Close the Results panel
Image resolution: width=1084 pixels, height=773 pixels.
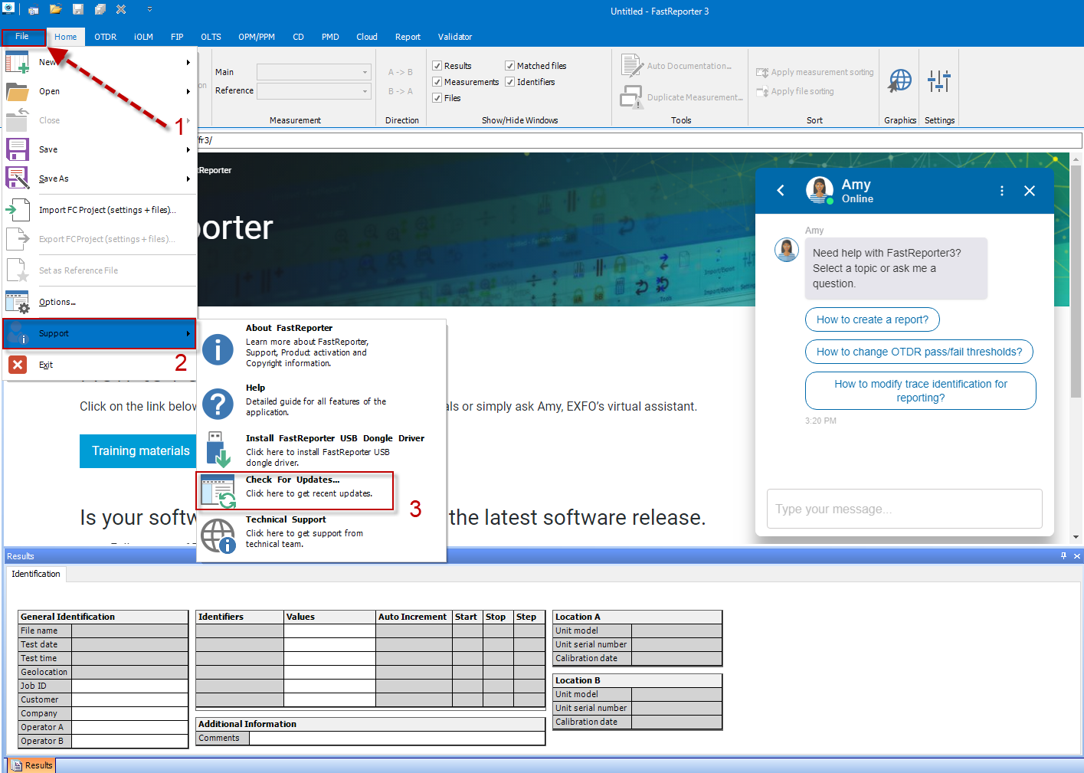[1077, 556]
